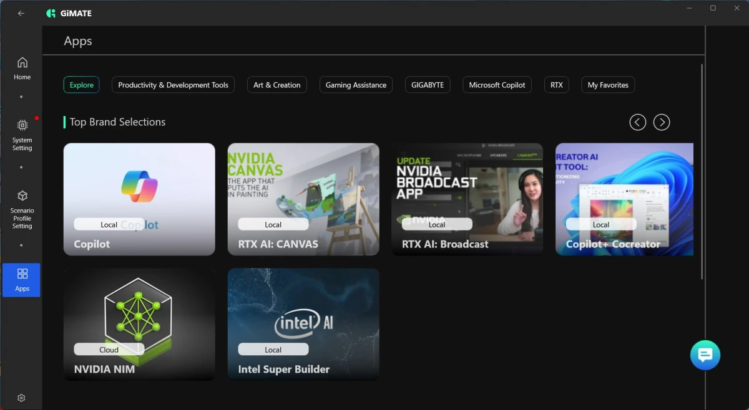The image size is (749, 410).
Task: Filter apps by RTX
Action: click(x=556, y=85)
